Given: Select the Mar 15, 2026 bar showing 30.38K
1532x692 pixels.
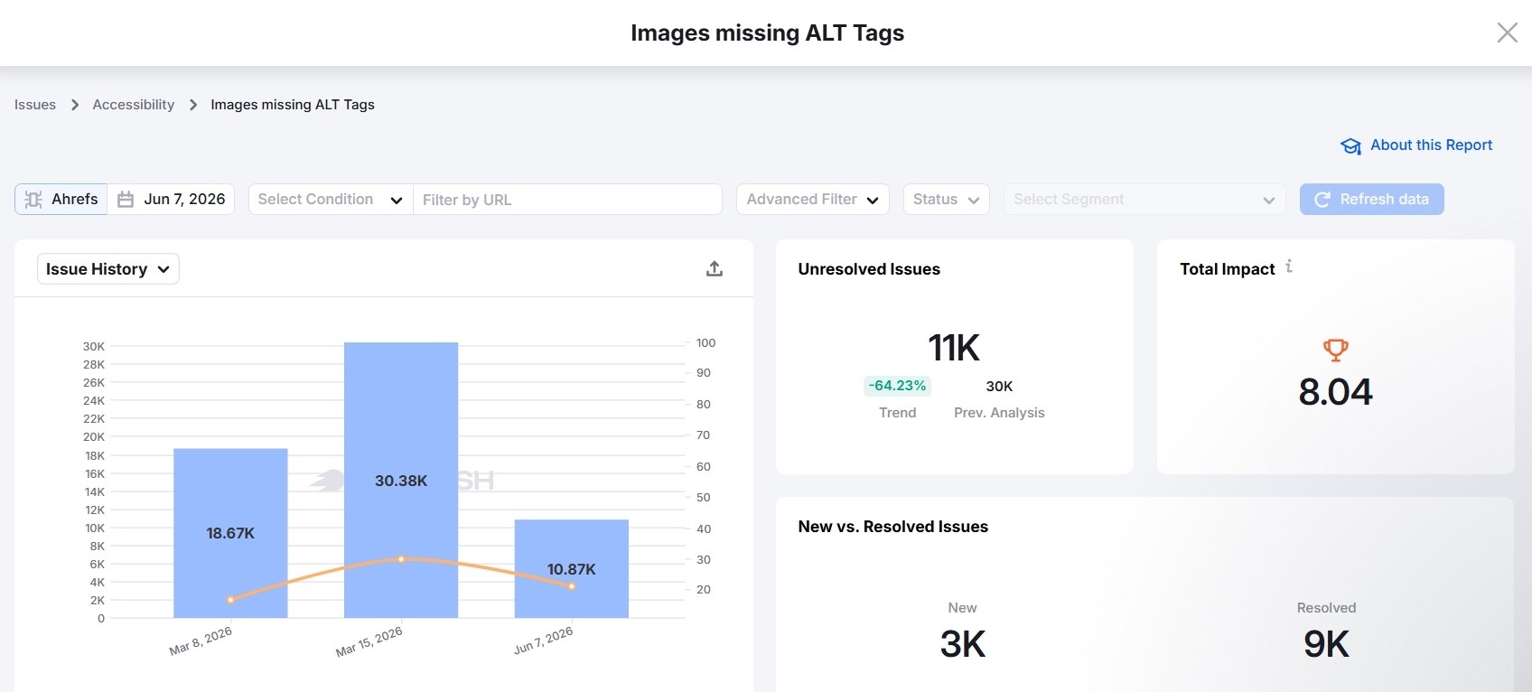Looking at the screenshot, I should pyautogui.click(x=401, y=480).
